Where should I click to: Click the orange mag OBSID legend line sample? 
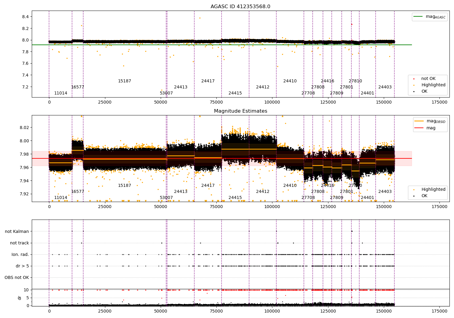(x=419, y=121)
